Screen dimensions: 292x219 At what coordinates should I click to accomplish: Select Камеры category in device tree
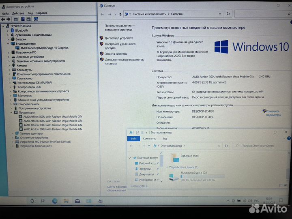pos(21,66)
